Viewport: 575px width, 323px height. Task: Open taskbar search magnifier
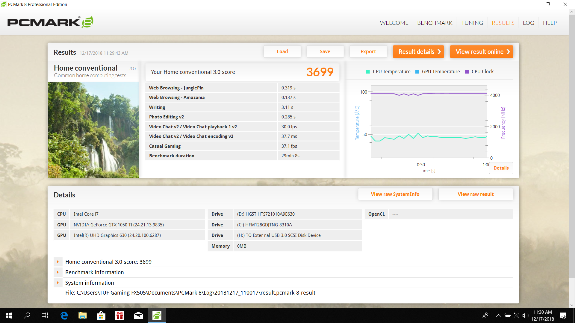click(27, 316)
